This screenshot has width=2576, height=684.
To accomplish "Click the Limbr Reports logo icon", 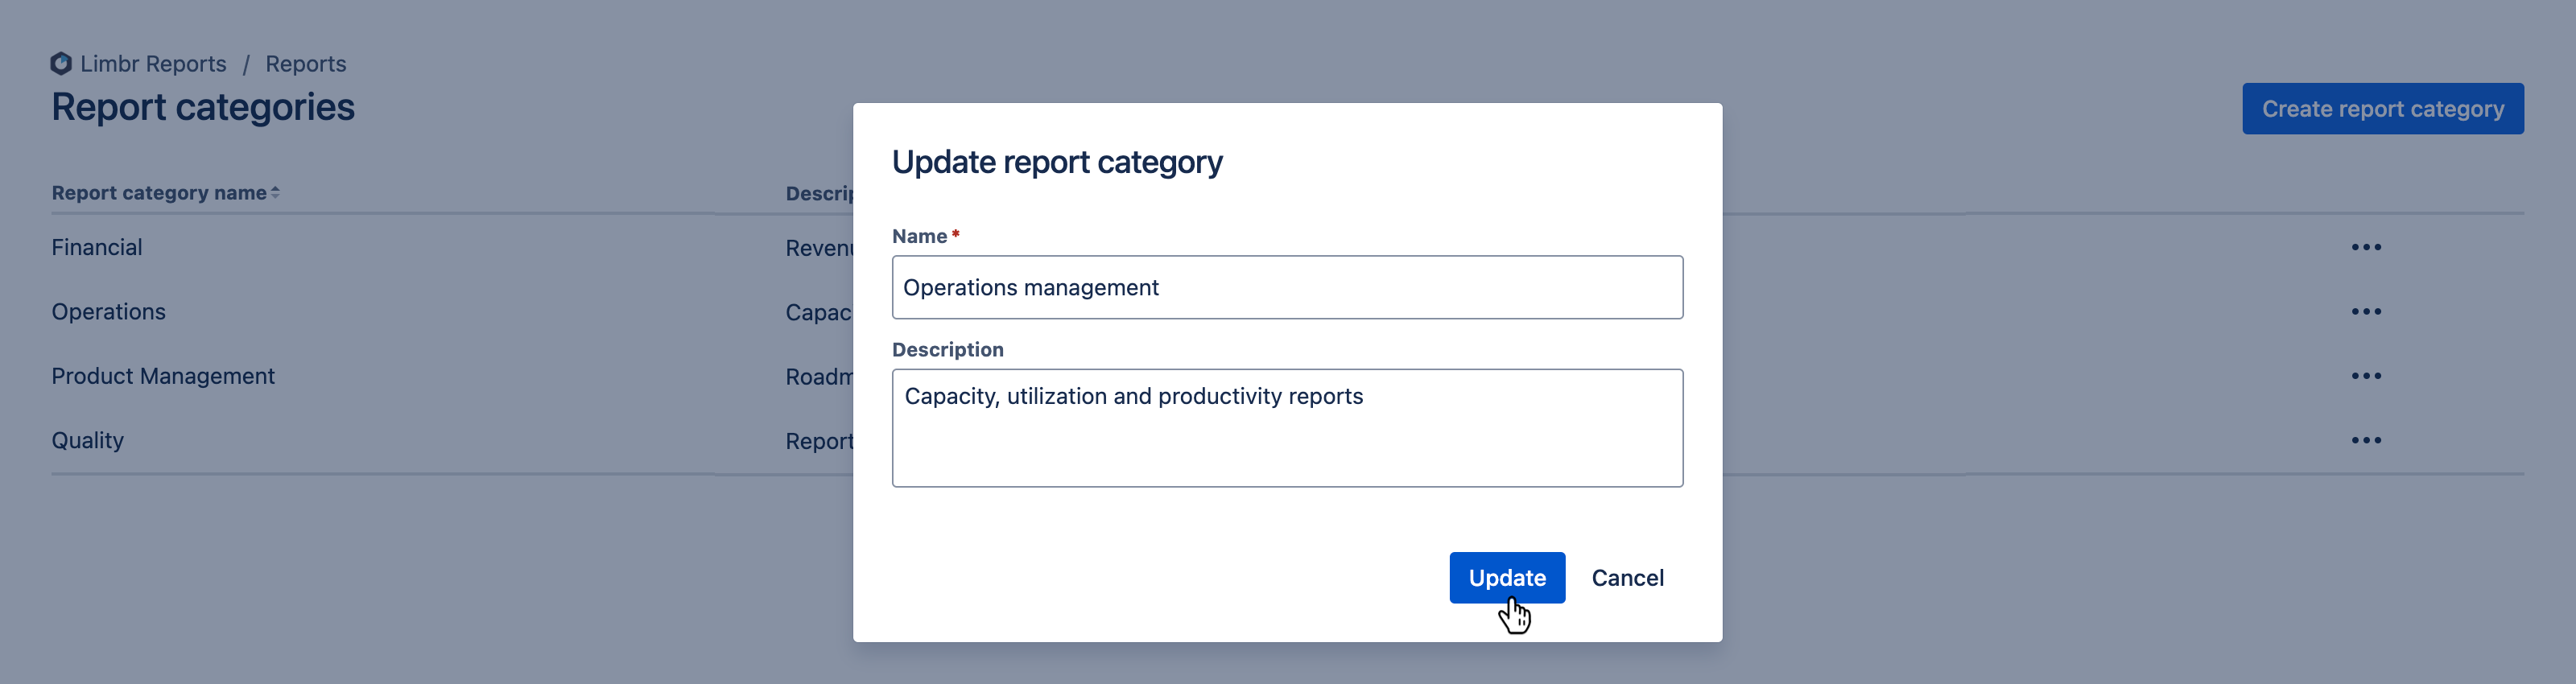I will [x=61, y=63].
